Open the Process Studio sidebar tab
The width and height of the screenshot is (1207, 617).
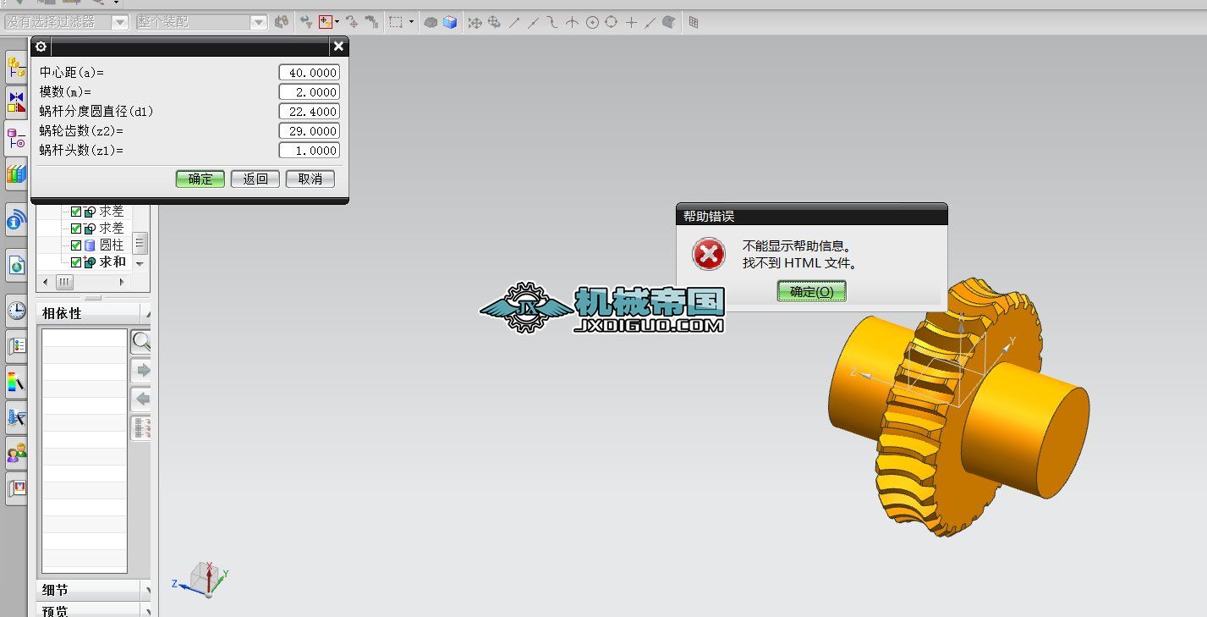16,346
